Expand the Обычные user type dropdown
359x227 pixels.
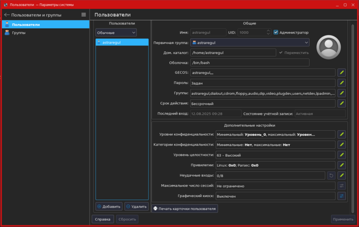[116, 32]
